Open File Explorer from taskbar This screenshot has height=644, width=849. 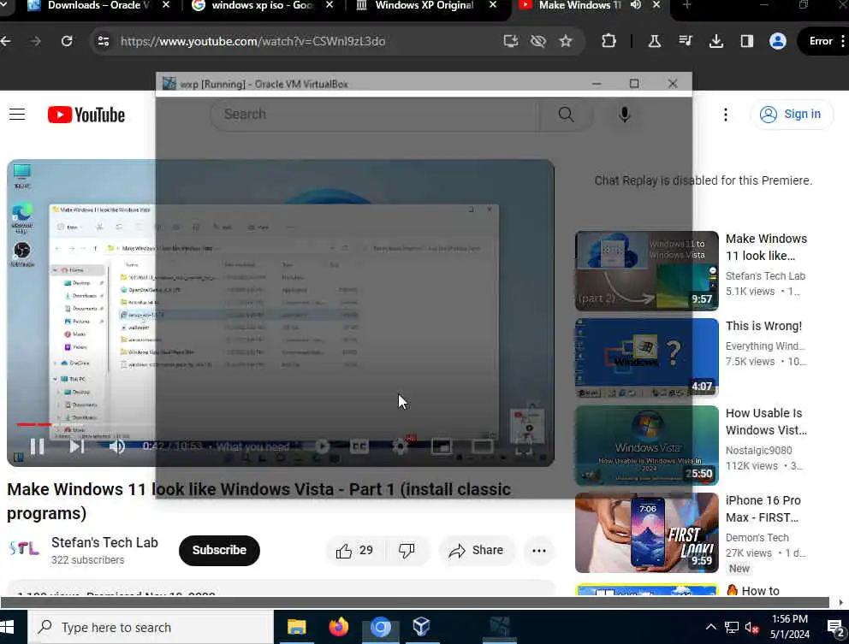(296, 627)
